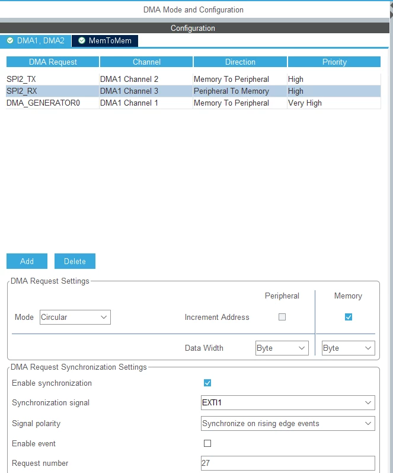The width and height of the screenshot is (393, 473).
Task: Click the DMA1 Channel 1 cell
Action: 146,103
